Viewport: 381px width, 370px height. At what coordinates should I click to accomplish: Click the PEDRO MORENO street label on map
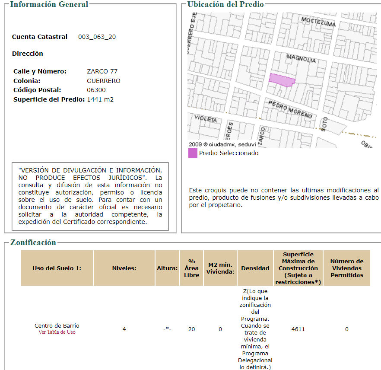(290, 109)
